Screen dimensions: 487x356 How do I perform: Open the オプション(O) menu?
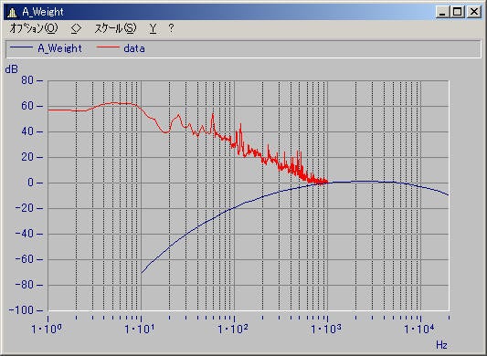pyautogui.click(x=34, y=28)
